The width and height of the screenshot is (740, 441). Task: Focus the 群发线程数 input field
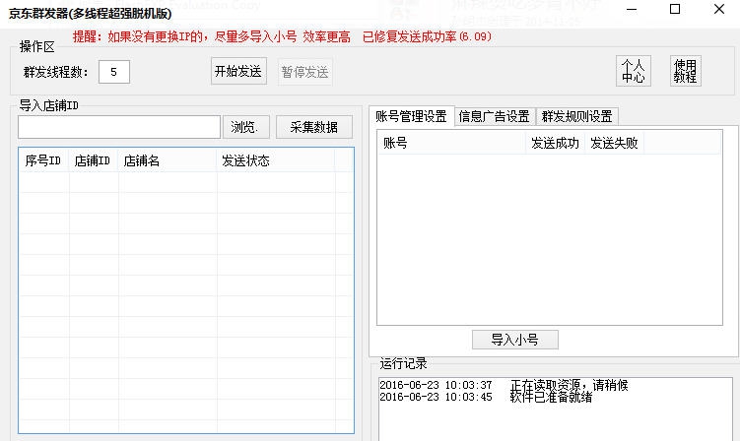113,72
